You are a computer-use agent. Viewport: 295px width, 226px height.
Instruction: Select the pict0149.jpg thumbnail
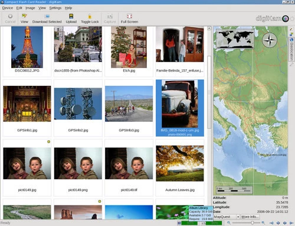(27, 163)
